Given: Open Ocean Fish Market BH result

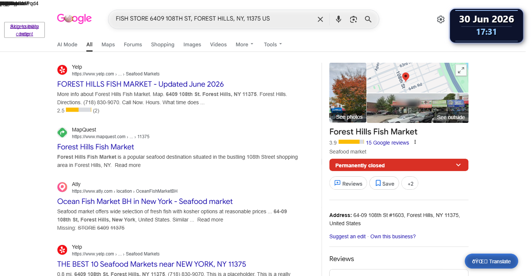Looking at the screenshot, I should coord(145,201).
